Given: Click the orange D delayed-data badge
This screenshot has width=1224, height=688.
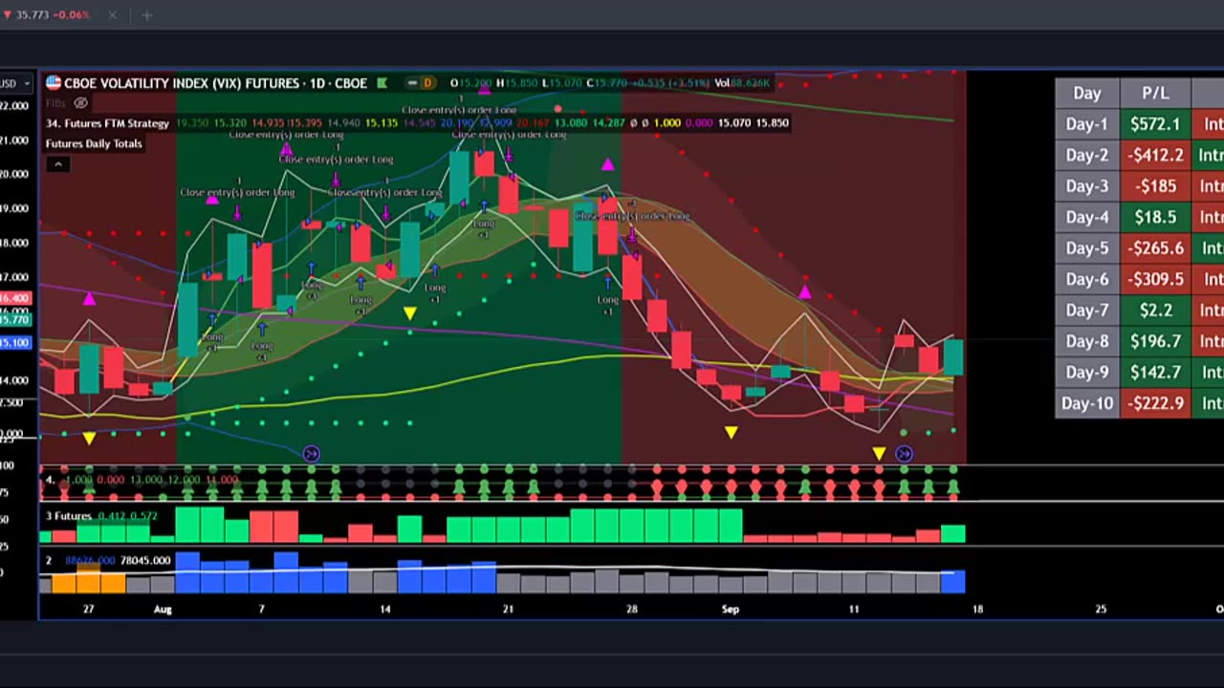Looking at the screenshot, I should [x=427, y=83].
